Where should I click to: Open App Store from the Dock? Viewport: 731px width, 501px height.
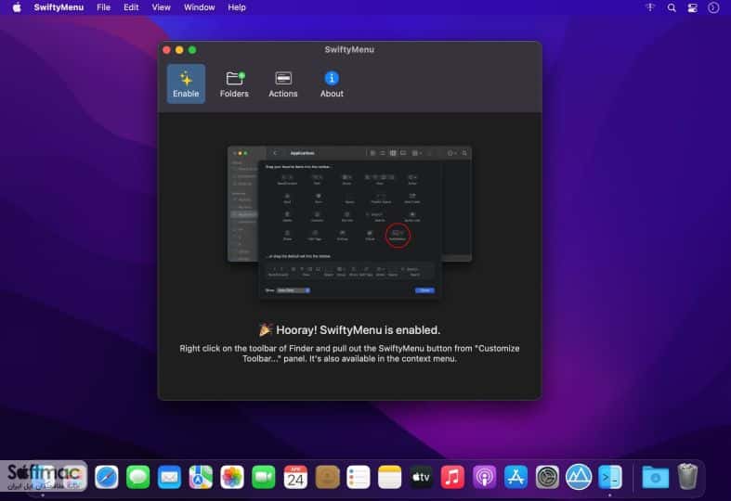point(516,477)
